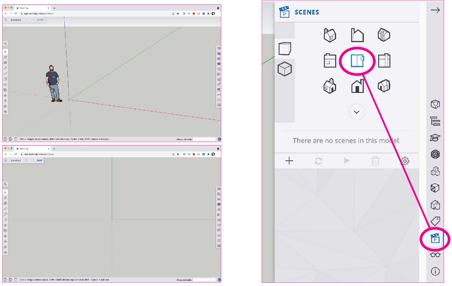Expand more views with the down chevron
Viewport: 452px width, 286px height.
[357, 112]
